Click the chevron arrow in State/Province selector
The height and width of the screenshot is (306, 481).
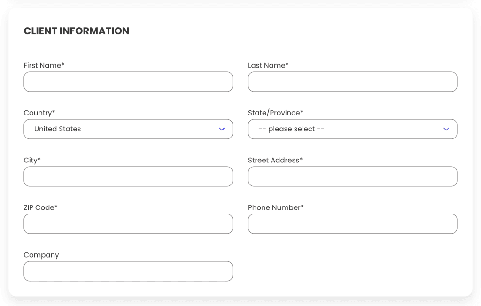(446, 129)
